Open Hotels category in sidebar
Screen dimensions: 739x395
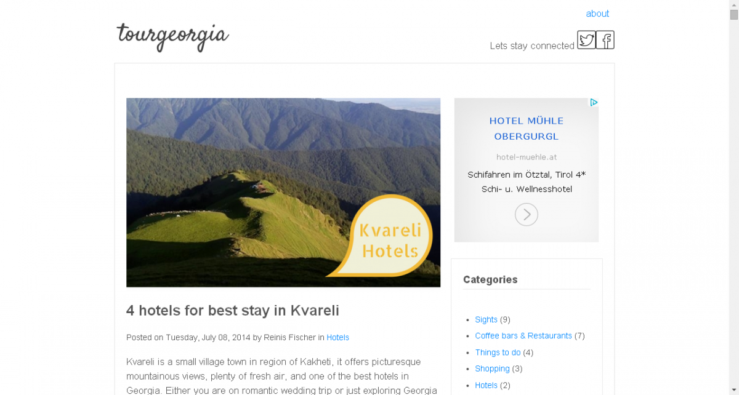486,385
